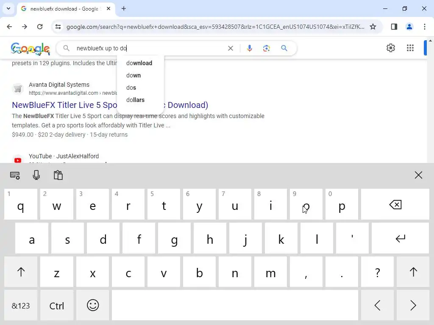The image size is (434, 325).
Task: Open Chrome three-dot menu
Action: coord(425,27)
